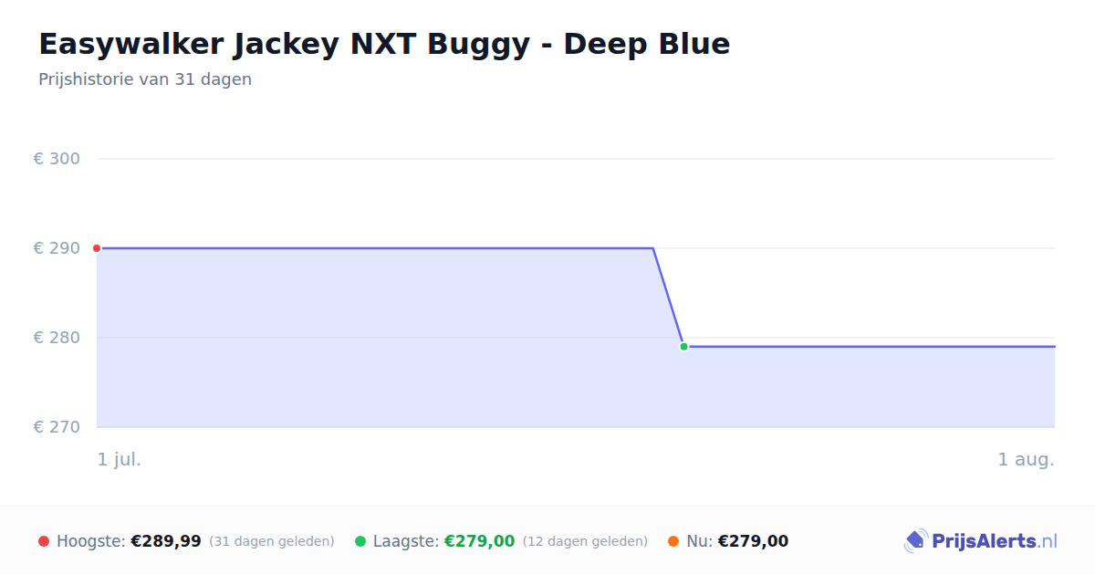This screenshot has width=1095, height=575.
Task: Click the red highest-price dot on the chart
Action: coord(97,248)
